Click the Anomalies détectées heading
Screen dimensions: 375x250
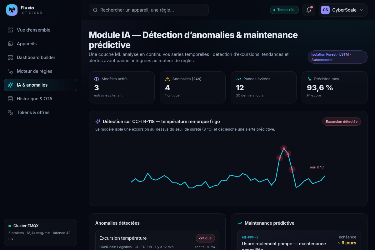coord(117,223)
